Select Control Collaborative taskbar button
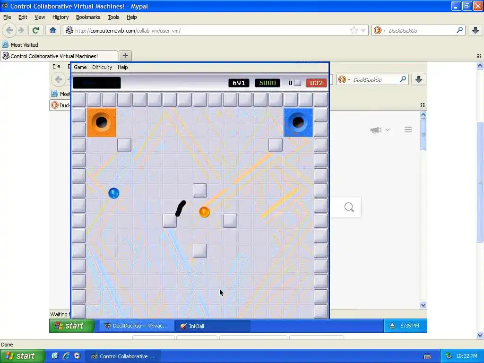 pyautogui.click(x=123, y=356)
